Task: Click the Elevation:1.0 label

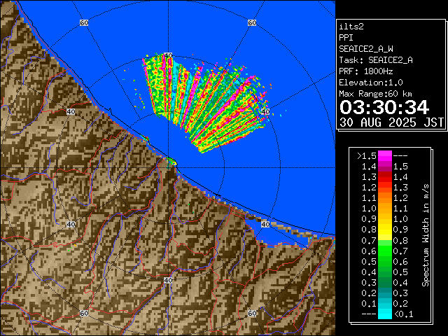Action: [x=370, y=83]
